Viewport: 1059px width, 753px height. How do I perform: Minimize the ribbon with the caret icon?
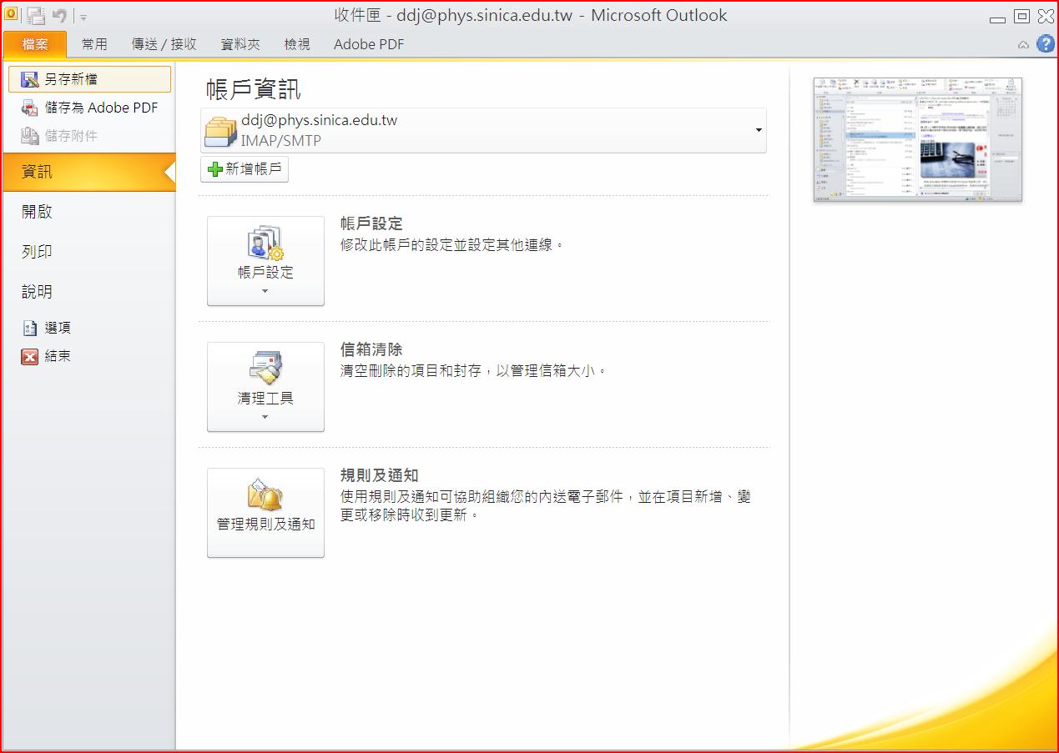click(x=1023, y=45)
